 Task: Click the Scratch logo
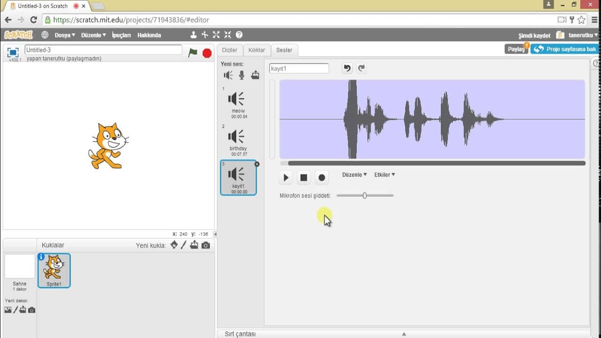(18, 35)
